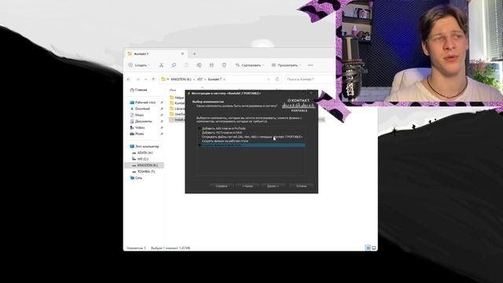
Task: Close the Kontakt 7 Explorer tab
Action: [182, 54]
